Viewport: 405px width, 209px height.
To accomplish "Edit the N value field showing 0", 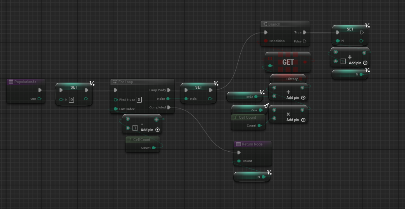I will 71,100.
